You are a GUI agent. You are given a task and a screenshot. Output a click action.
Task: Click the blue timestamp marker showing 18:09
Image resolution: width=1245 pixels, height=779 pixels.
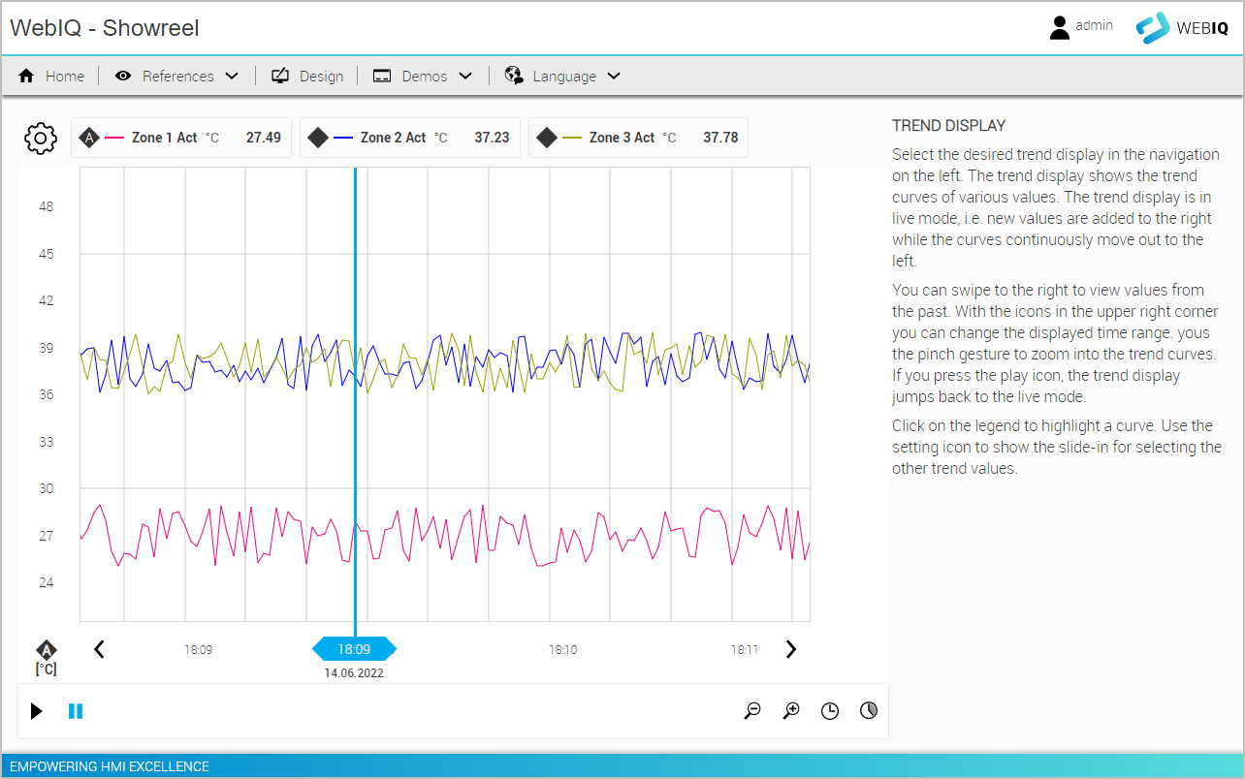pos(353,649)
